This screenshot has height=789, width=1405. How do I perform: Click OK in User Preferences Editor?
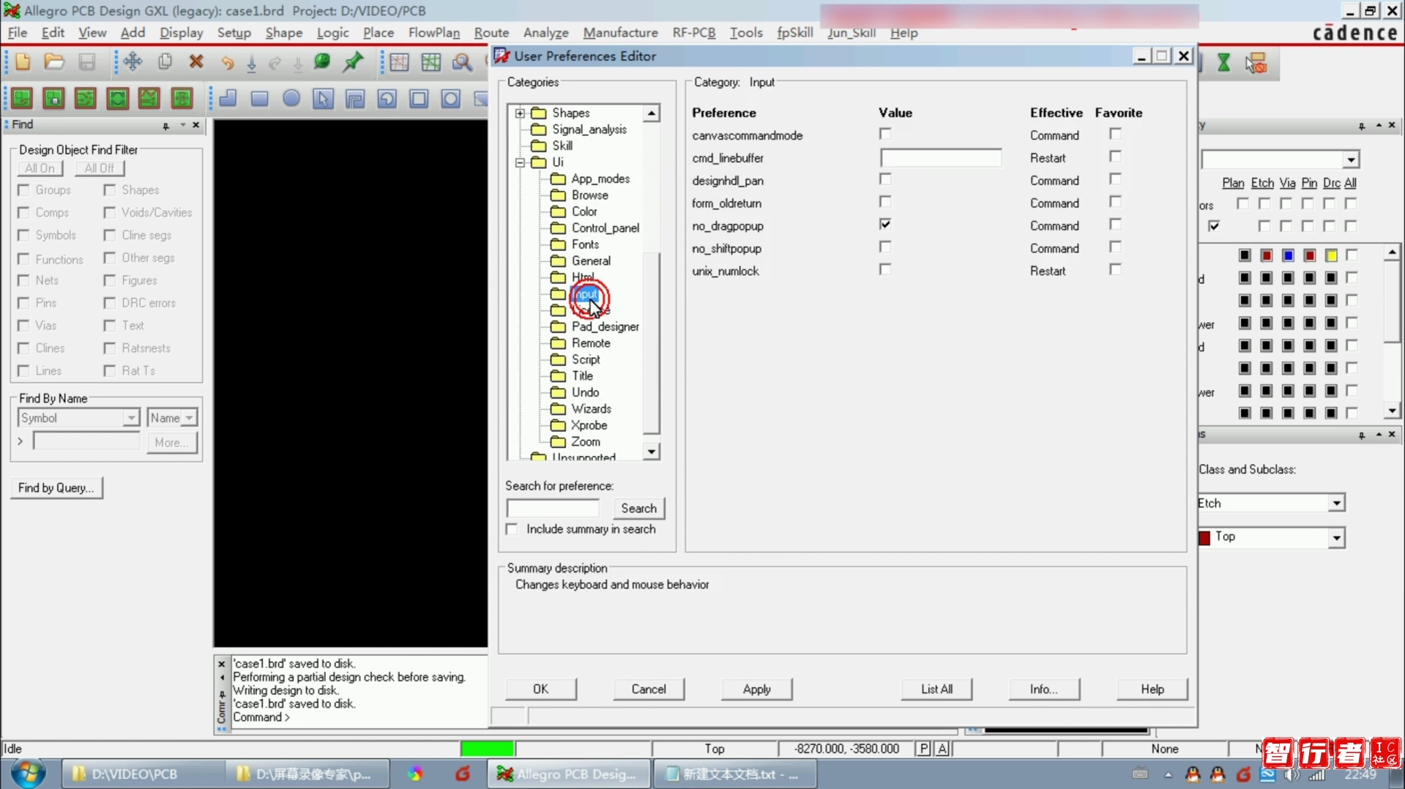[x=540, y=689]
